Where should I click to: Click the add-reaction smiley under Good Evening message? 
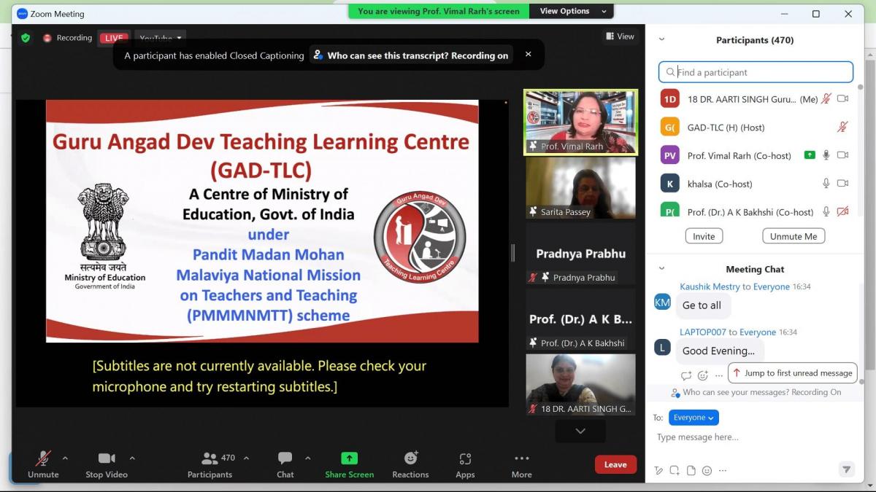tap(703, 375)
